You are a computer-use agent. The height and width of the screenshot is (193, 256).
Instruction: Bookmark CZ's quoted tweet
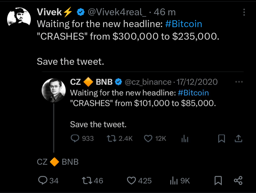(221, 138)
